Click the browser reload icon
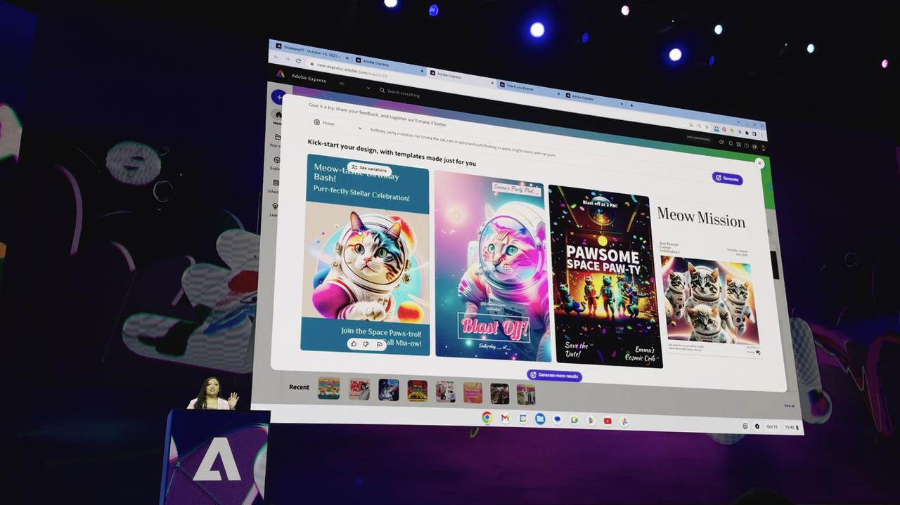The height and width of the screenshot is (505, 900). point(297,60)
